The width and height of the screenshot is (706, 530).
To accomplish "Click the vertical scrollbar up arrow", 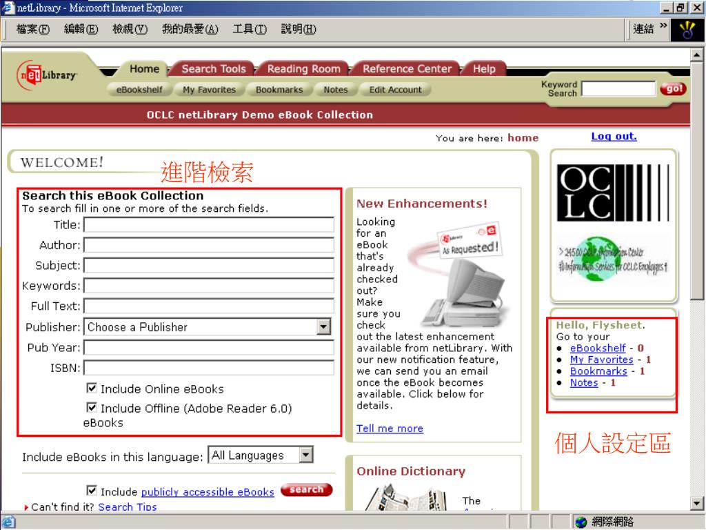I will pyautogui.click(x=696, y=55).
